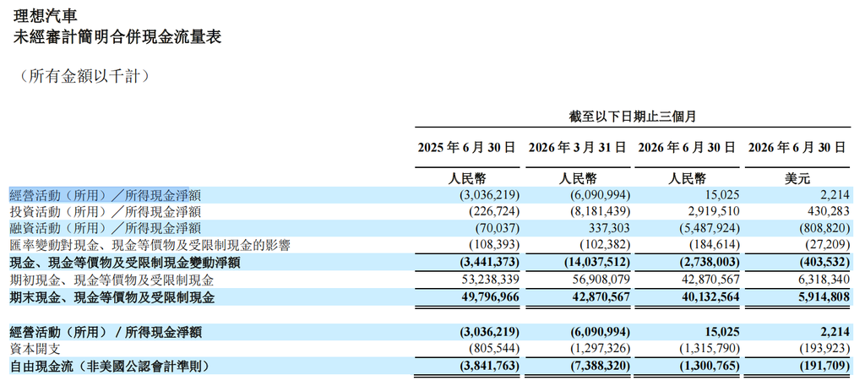
Task: Select ending cash value 40,132,564
Action: (x=712, y=298)
